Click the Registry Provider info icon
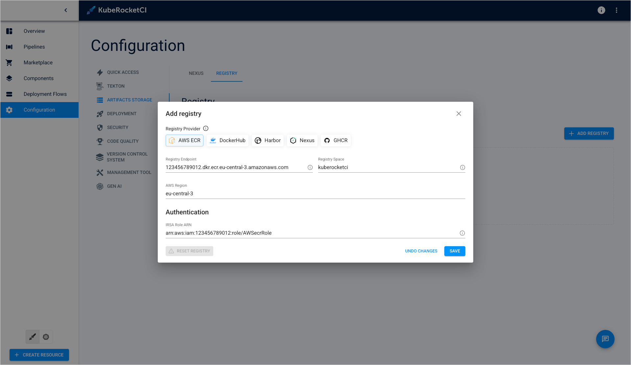The width and height of the screenshot is (631, 365). pos(206,129)
